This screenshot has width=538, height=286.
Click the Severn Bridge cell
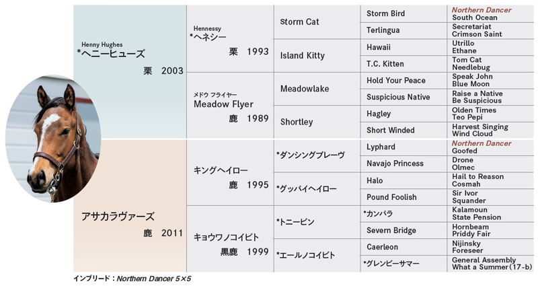click(x=403, y=230)
